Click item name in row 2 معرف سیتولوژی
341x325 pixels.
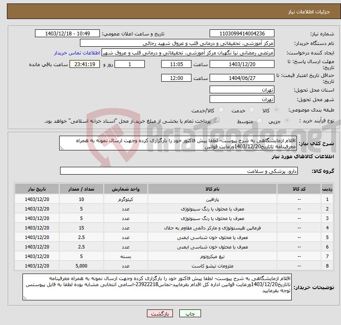coord(212,209)
